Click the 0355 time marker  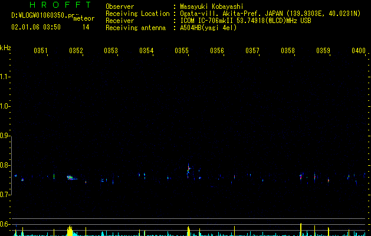click(182, 50)
